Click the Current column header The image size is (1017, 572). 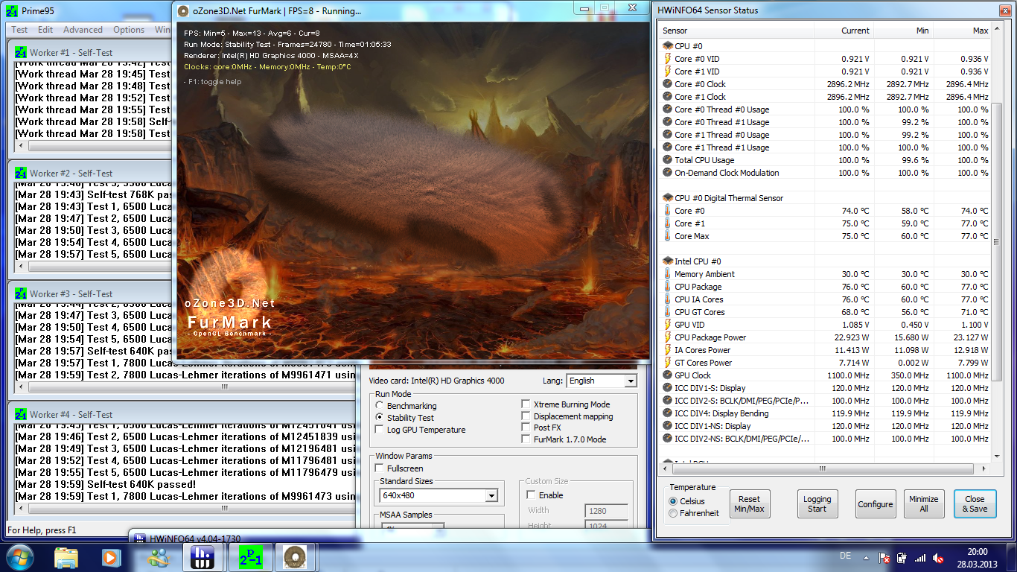click(x=844, y=31)
